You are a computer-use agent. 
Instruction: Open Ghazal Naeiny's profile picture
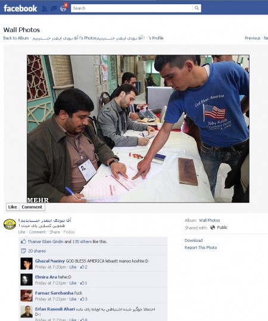[x=26, y=264]
